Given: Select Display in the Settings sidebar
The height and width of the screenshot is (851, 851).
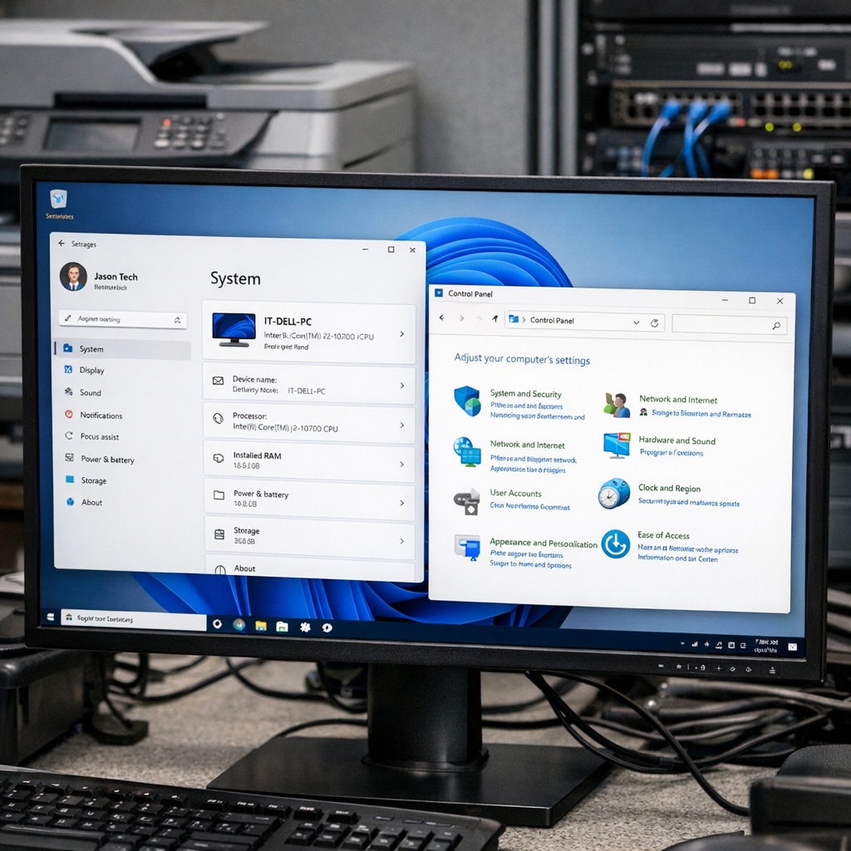Looking at the screenshot, I should 91,371.
